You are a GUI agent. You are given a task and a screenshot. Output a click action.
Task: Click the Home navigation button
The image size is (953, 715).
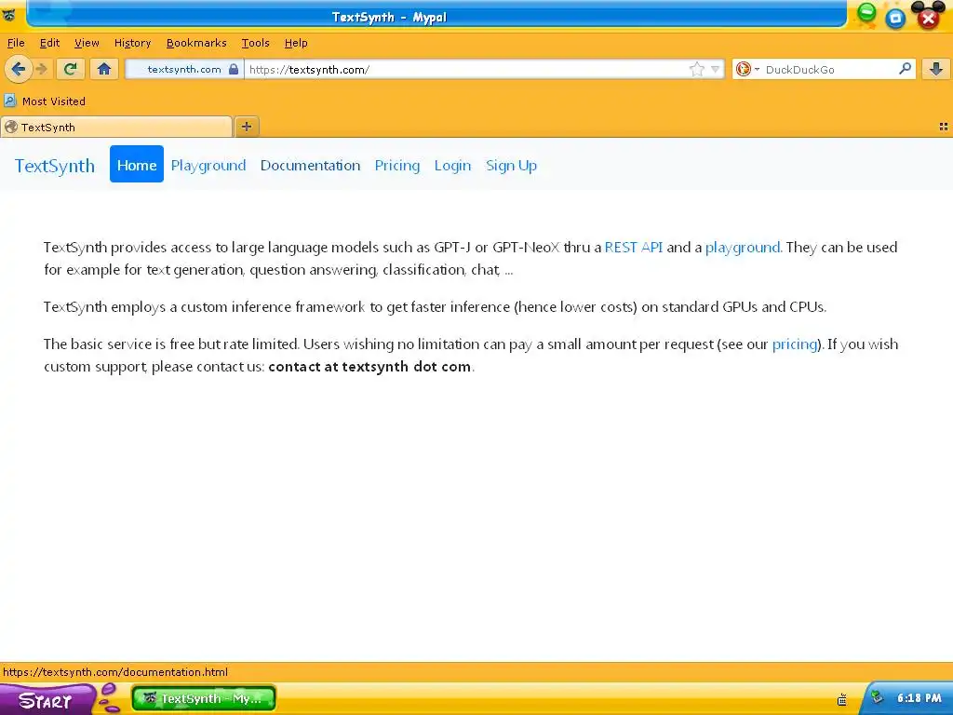137,164
